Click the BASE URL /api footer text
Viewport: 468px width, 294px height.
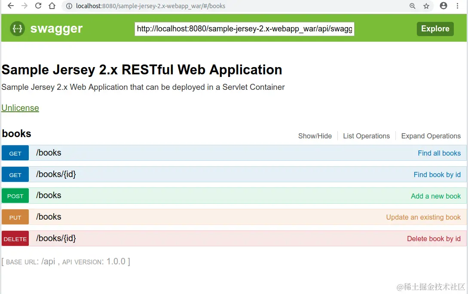(x=31, y=262)
